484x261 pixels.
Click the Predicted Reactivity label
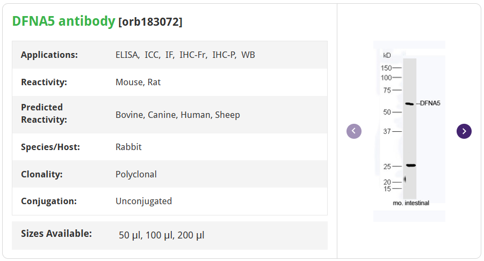click(x=44, y=113)
